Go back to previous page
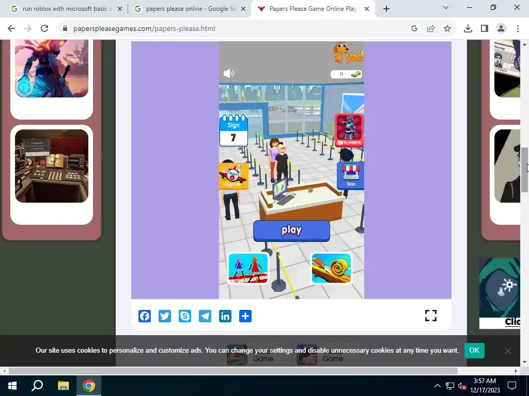The height and width of the screenshot is (396, 529). coord(11,29)
